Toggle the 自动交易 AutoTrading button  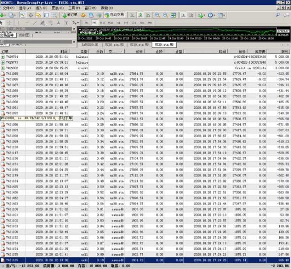coord(115,15)
